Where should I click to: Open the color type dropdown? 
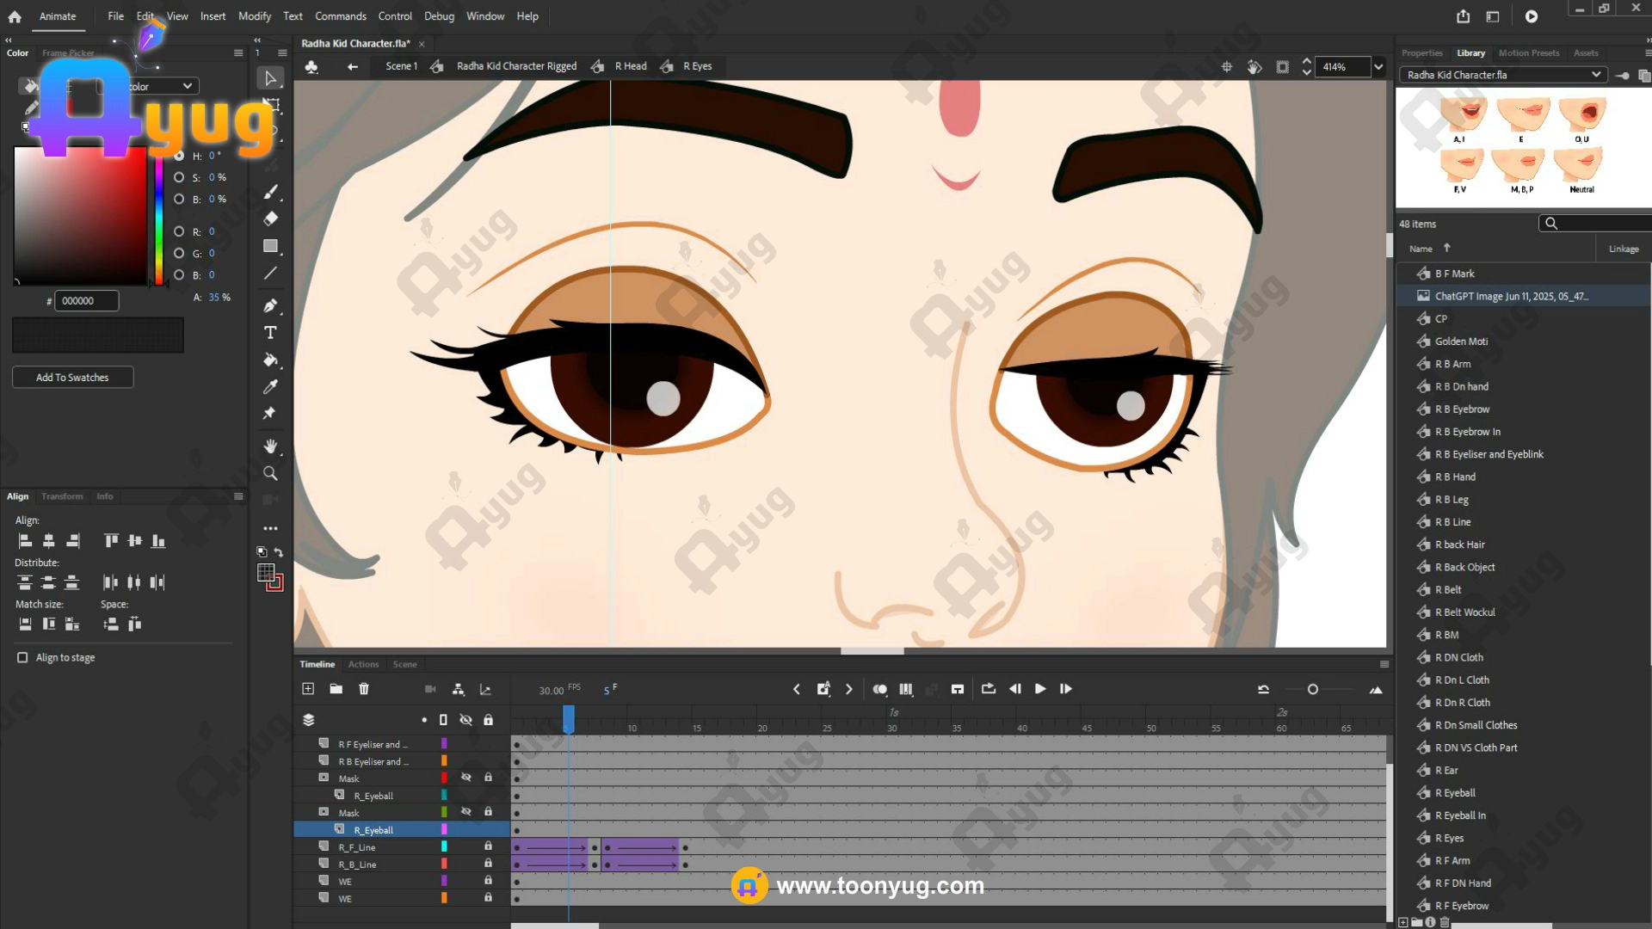[187, 86]
